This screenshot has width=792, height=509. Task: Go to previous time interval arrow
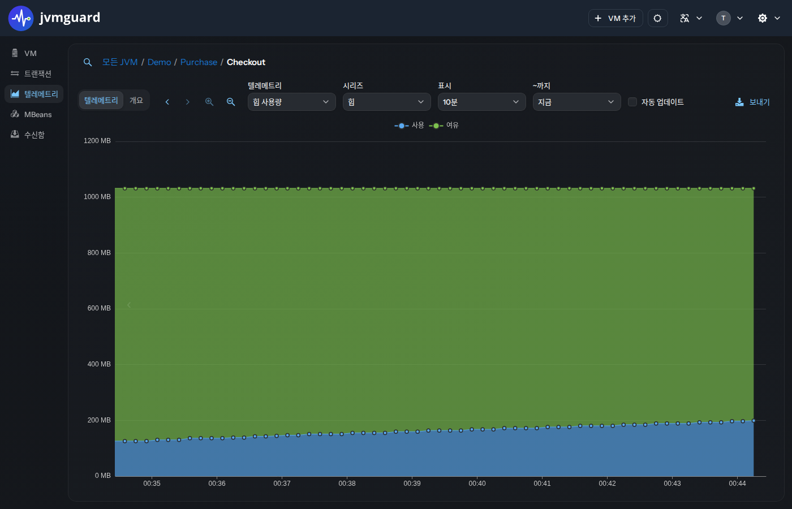[167, 102]
